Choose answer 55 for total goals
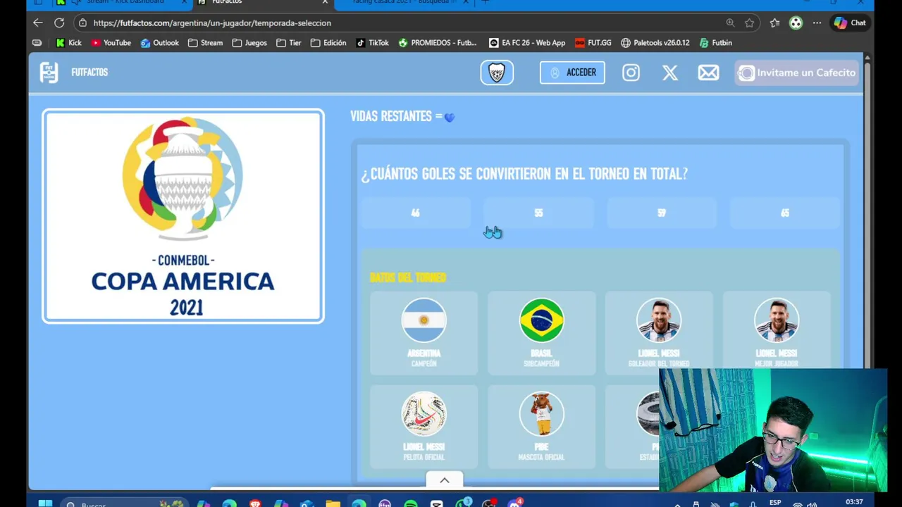The width and height of the screenshot is (902, 507). pos(538,213)
